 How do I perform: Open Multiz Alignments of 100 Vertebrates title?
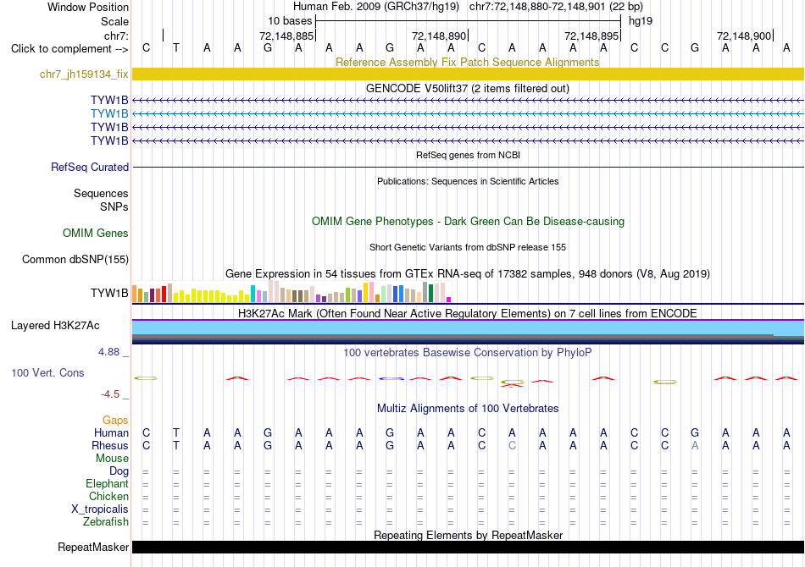468,408
